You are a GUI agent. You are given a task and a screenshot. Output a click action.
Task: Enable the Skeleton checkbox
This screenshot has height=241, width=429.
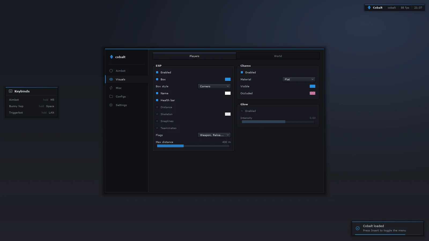[157, 114]
